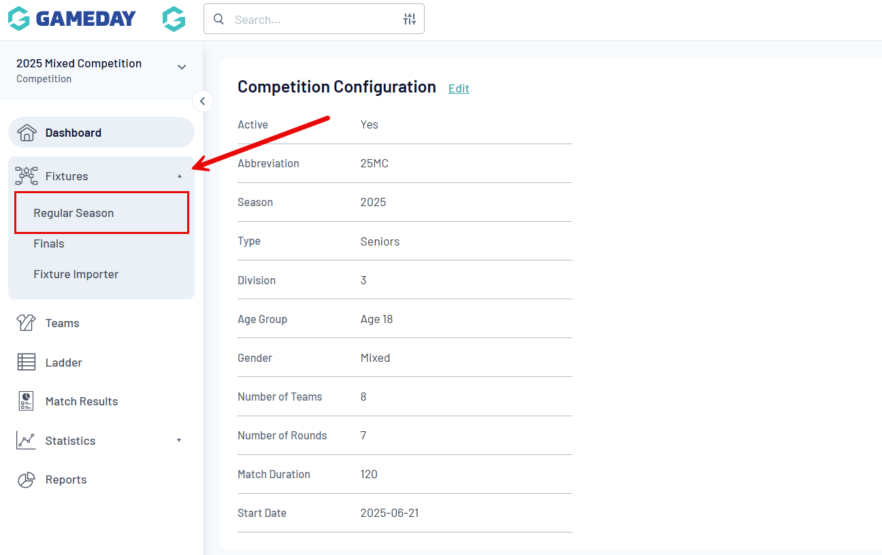
Task: Click the Edit link beside Competition Configuration
Action: point(459,88)
